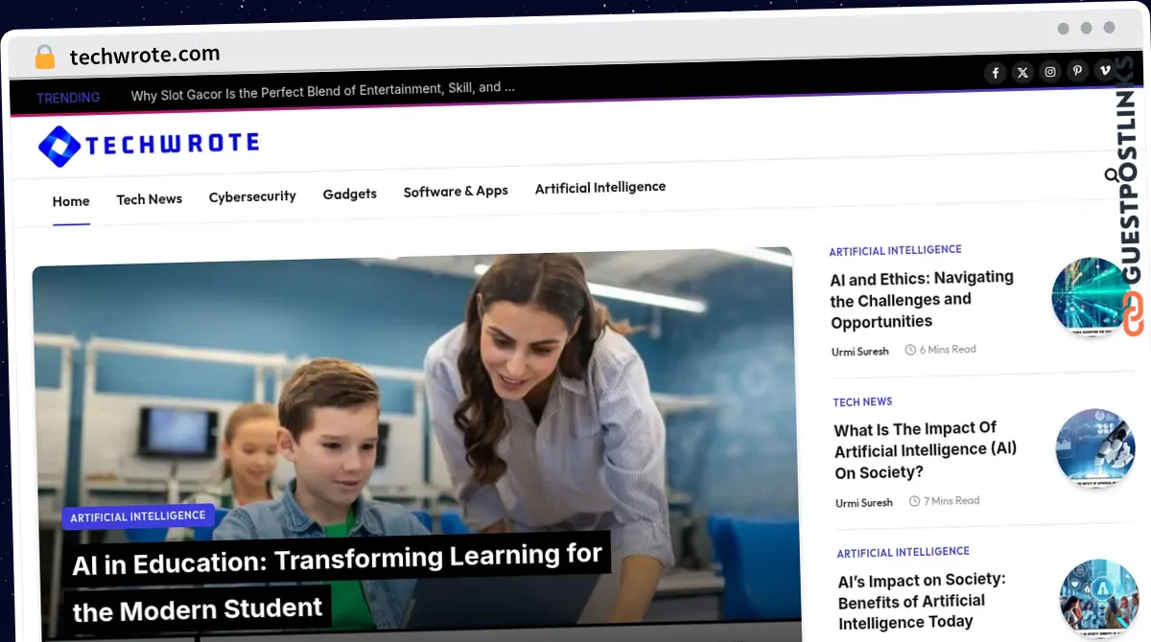
Task: Click the TECHWROTE site name text
Action: (173, 145)
